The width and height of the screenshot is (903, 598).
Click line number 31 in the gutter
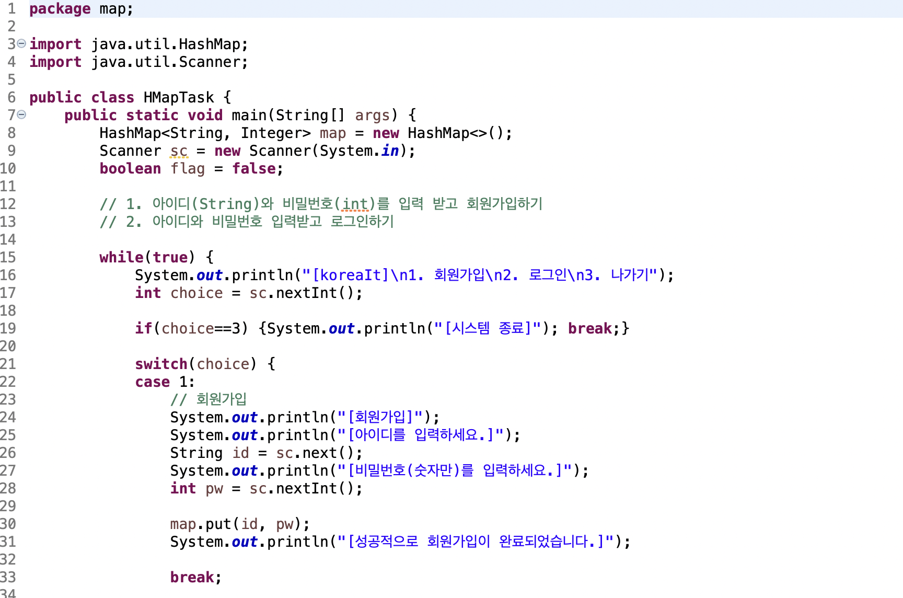click(8, 542)
